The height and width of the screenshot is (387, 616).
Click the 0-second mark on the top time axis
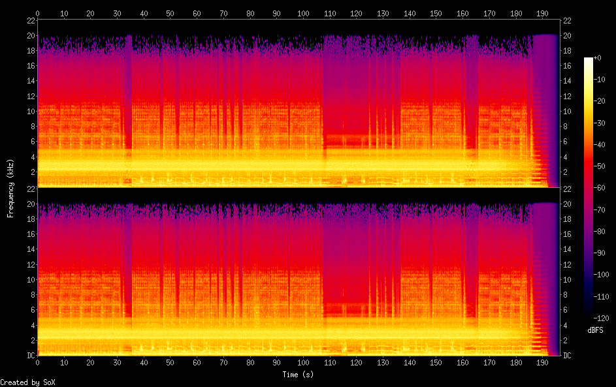(37, 13)
